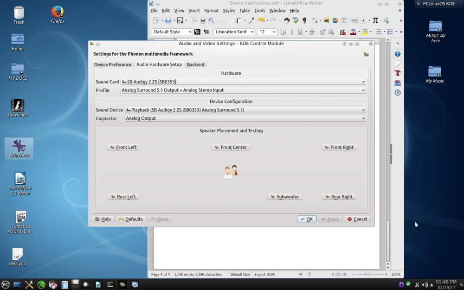This screenshot has width=464, height=290.
Task: Test the Subwoofer speaker
Action: pos(285,197)
